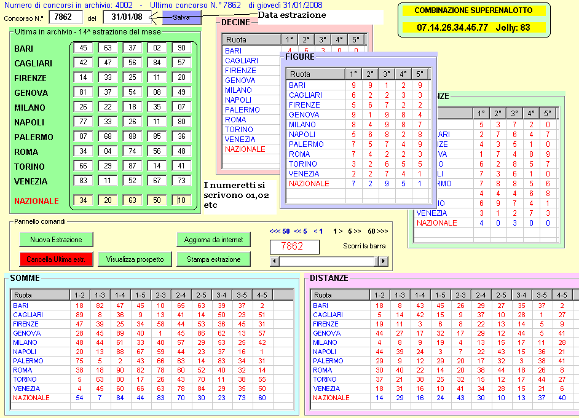Select NAZIONALE row in SOMME table
The height and width of the screenshot is (418, 579).
click(x=151, y=398)
